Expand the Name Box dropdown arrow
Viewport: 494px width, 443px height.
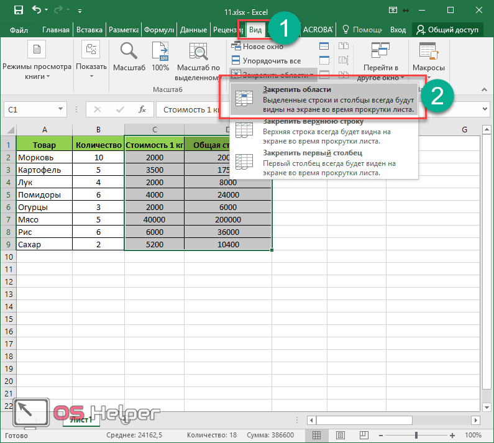[x=60, y=109]
